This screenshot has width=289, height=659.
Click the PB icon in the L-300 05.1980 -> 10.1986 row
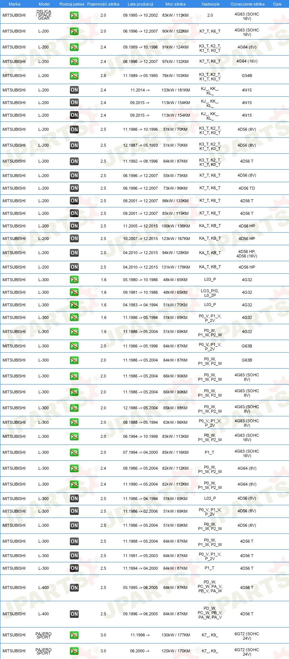[x=74, y=280]
